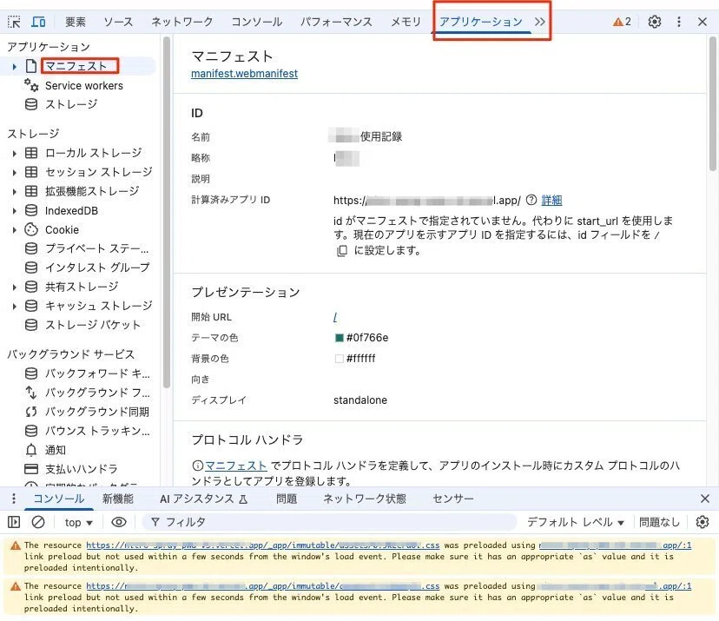
Task: Expand the Cookie tree arrow
Action: click(14, 230)
